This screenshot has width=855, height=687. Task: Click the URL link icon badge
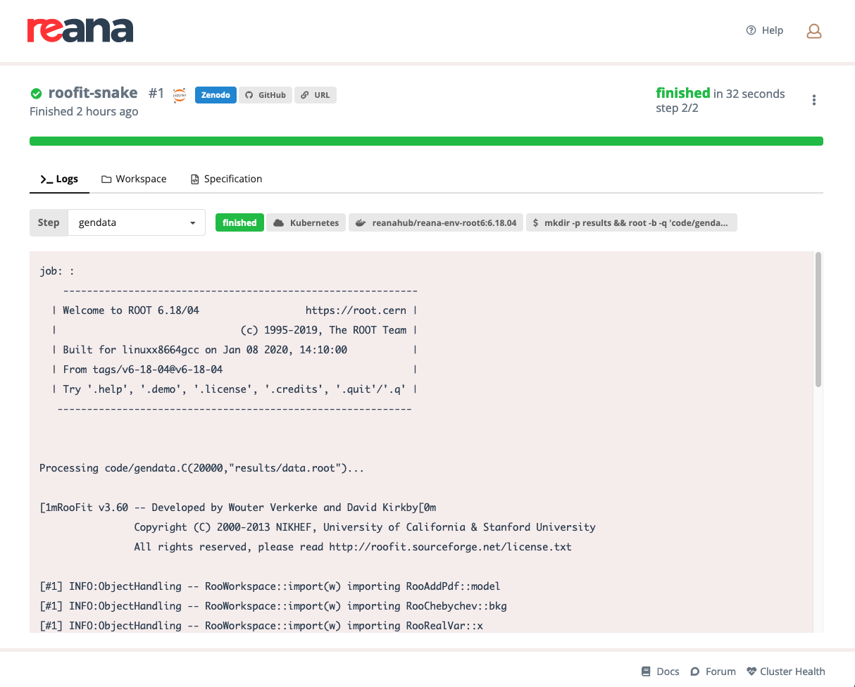315,95
